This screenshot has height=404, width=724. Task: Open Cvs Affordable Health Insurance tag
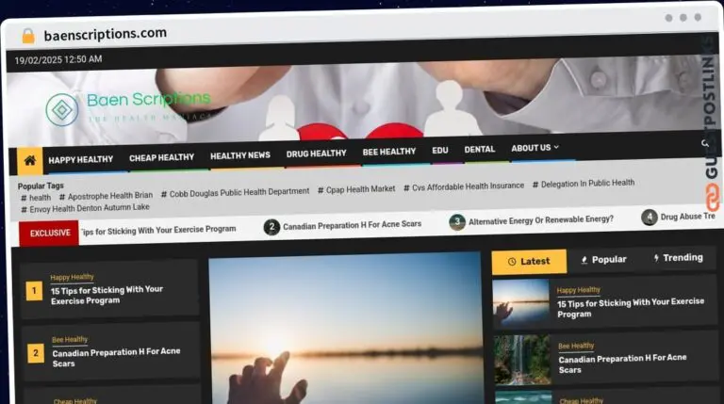pyautogui.click(x=464, y=186)
